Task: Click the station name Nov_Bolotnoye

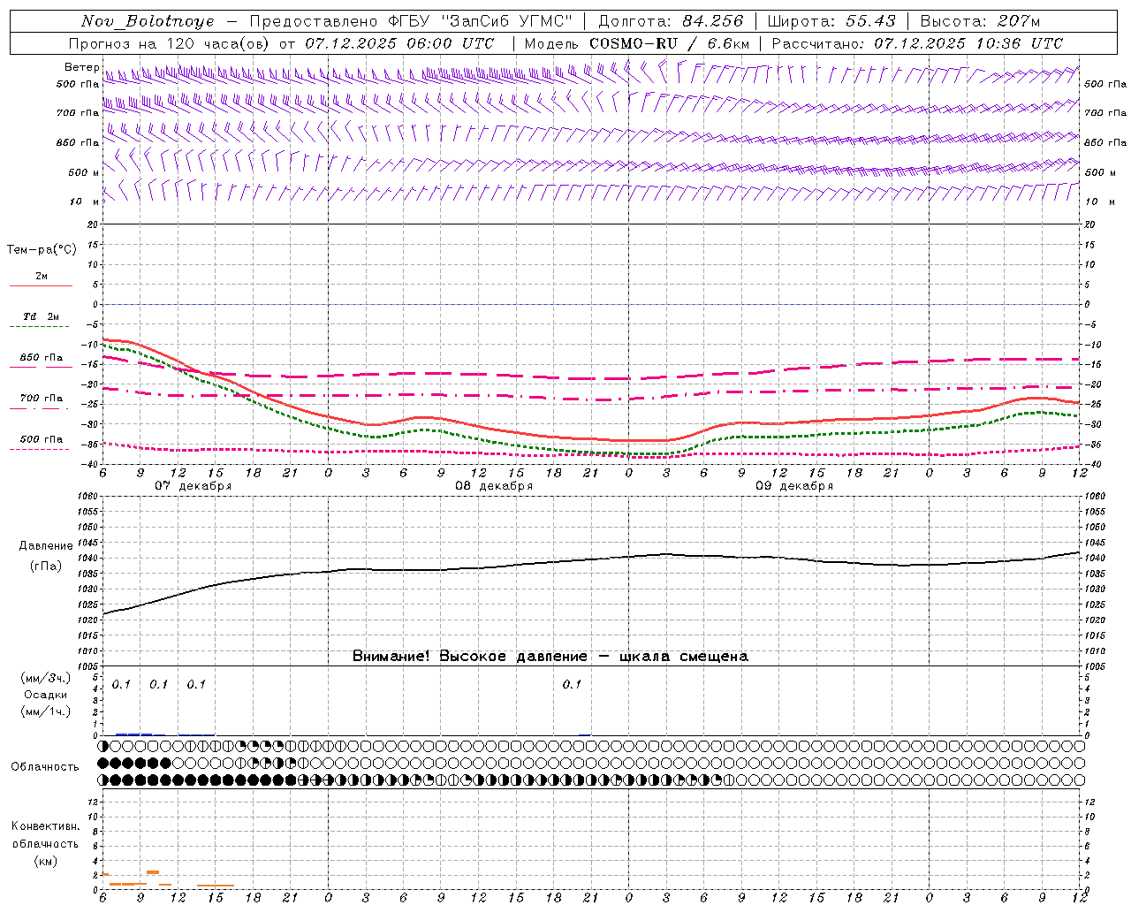Action: (148, 21)
